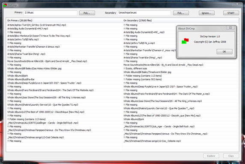Select primary Manhattan Transfer Chanson d'amour row
The height and width of the screenshot is (164, 245).
(x=33, y=46)
